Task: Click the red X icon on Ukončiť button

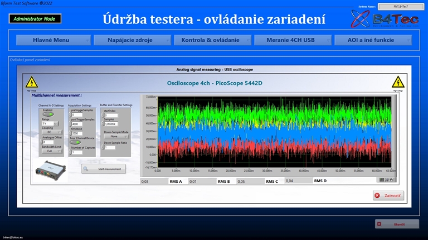Action: tap(379, 224)
